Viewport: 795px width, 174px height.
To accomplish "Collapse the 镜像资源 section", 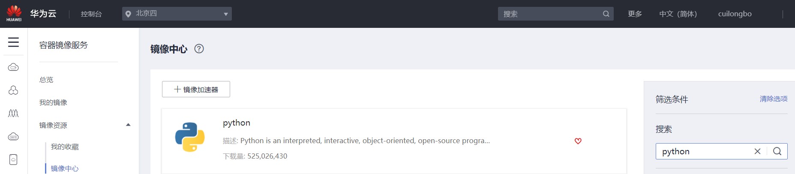I will (128, 125).
